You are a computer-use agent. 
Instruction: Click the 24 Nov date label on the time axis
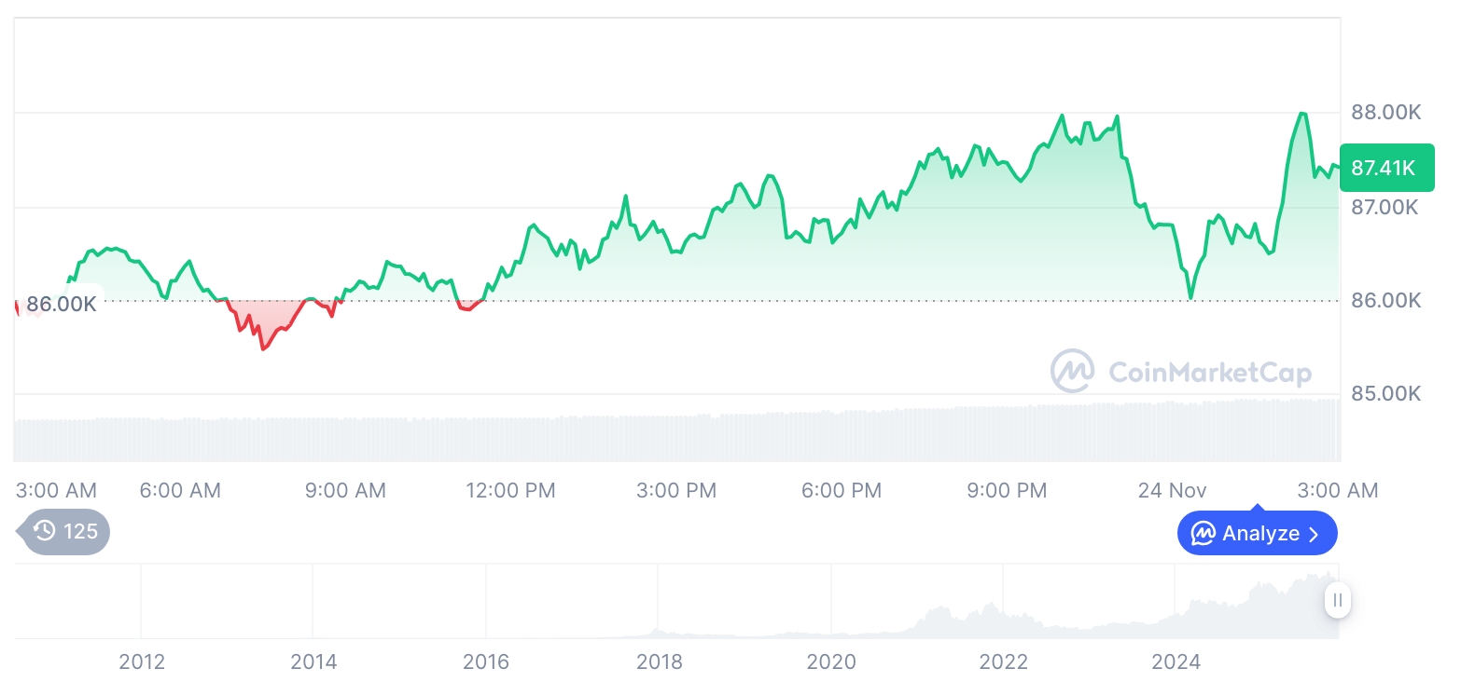tap(1172, 490)
